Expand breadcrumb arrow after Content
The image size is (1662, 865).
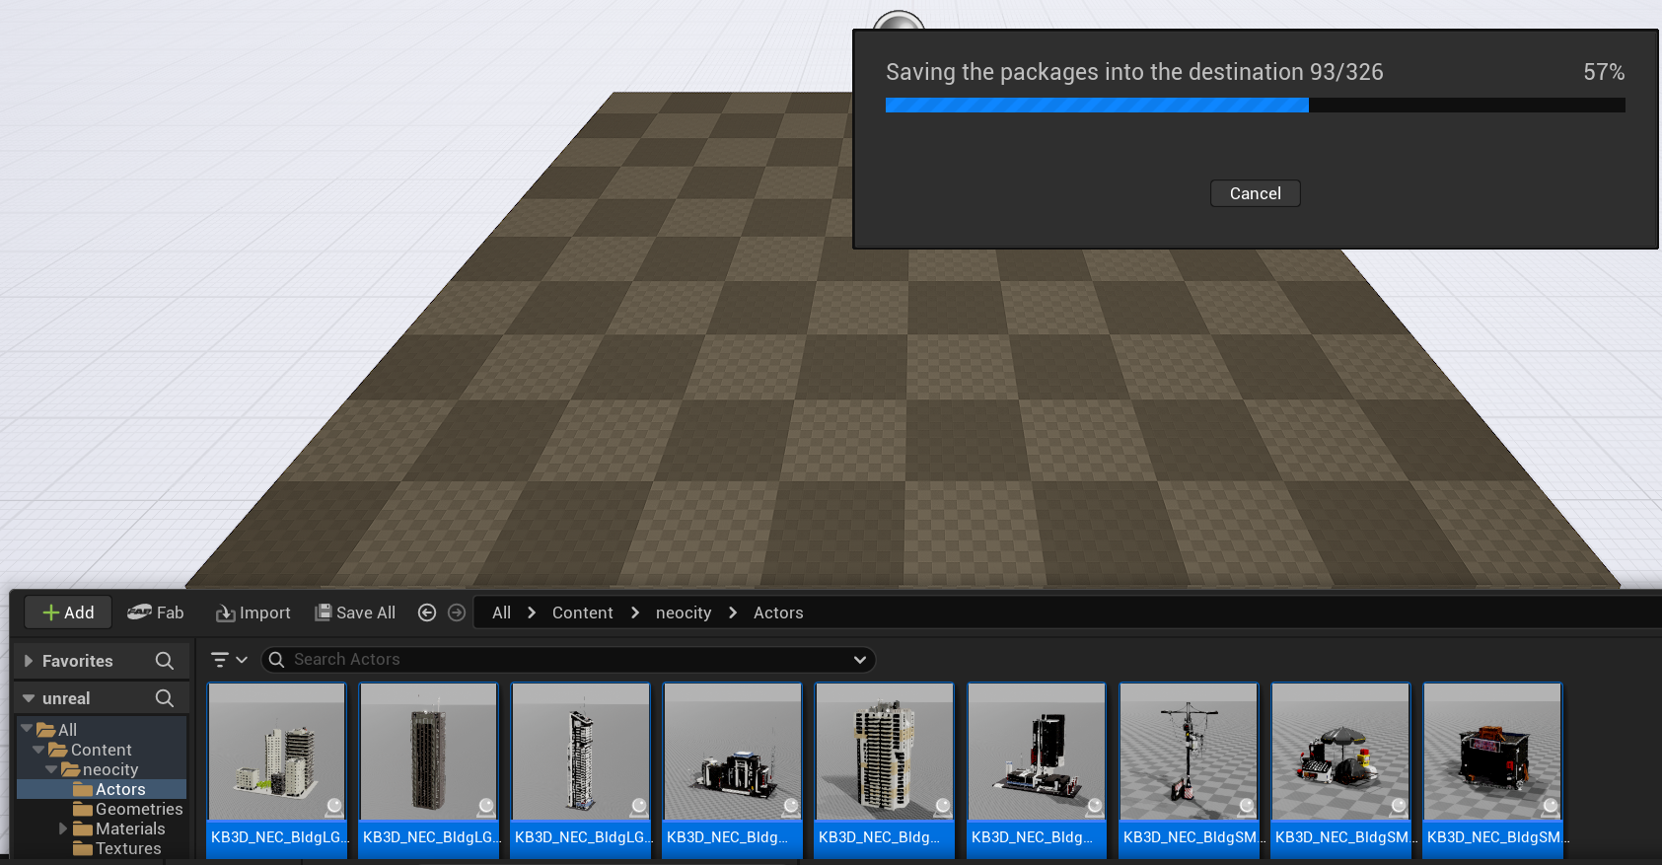pyautogui.click(x=634, y=613)
